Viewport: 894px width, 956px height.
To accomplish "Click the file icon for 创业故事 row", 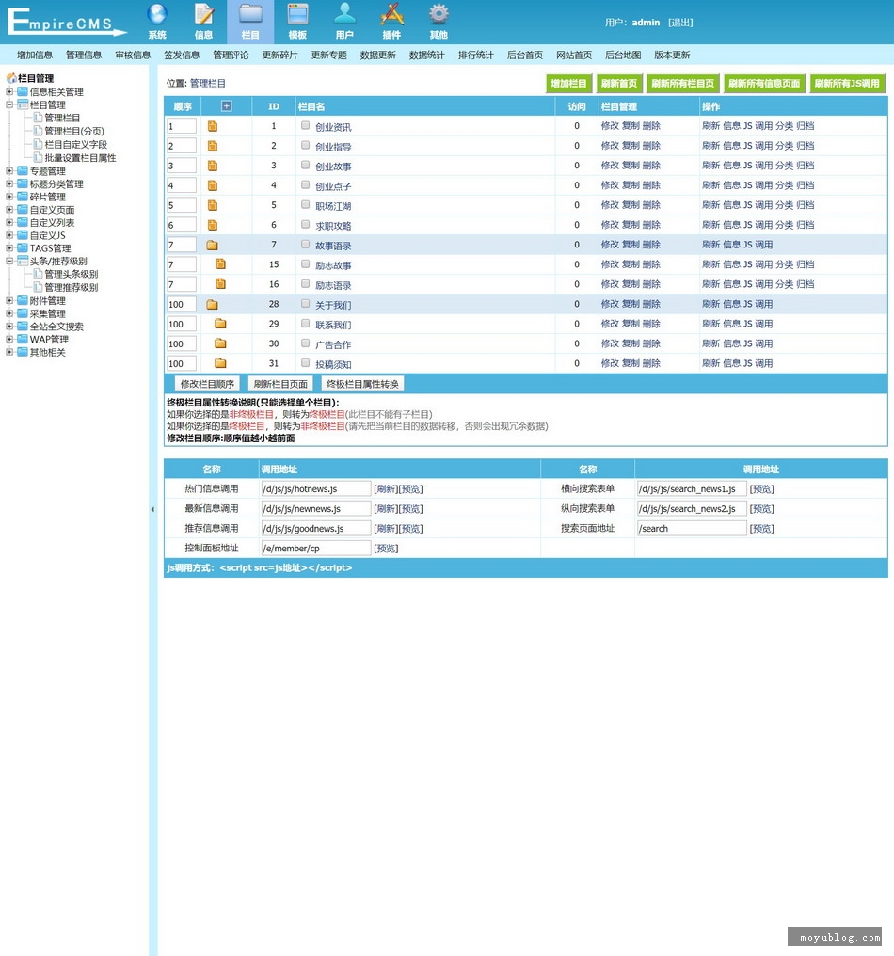I will pyautogui.click(x=213, y=166).
